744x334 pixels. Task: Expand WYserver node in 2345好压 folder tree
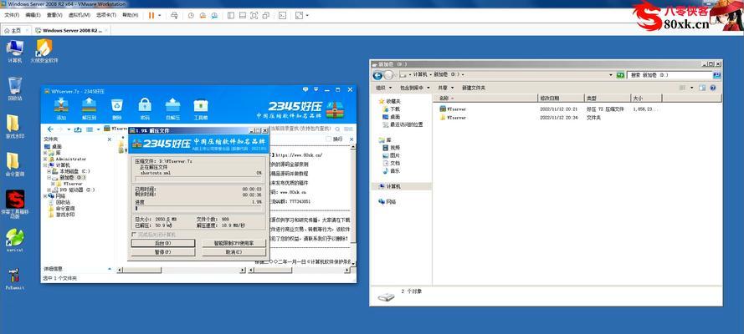tap(54, 184)
